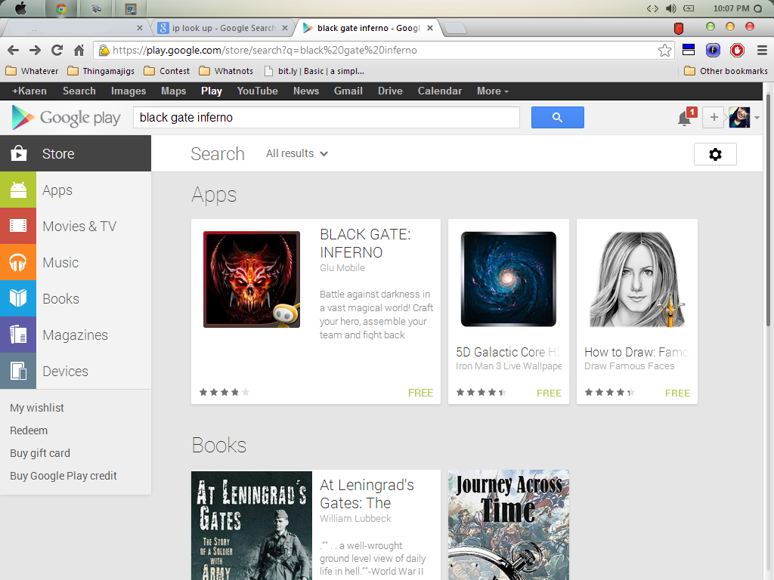
Task: Select the black gate inferno tab
Action: 368,28
